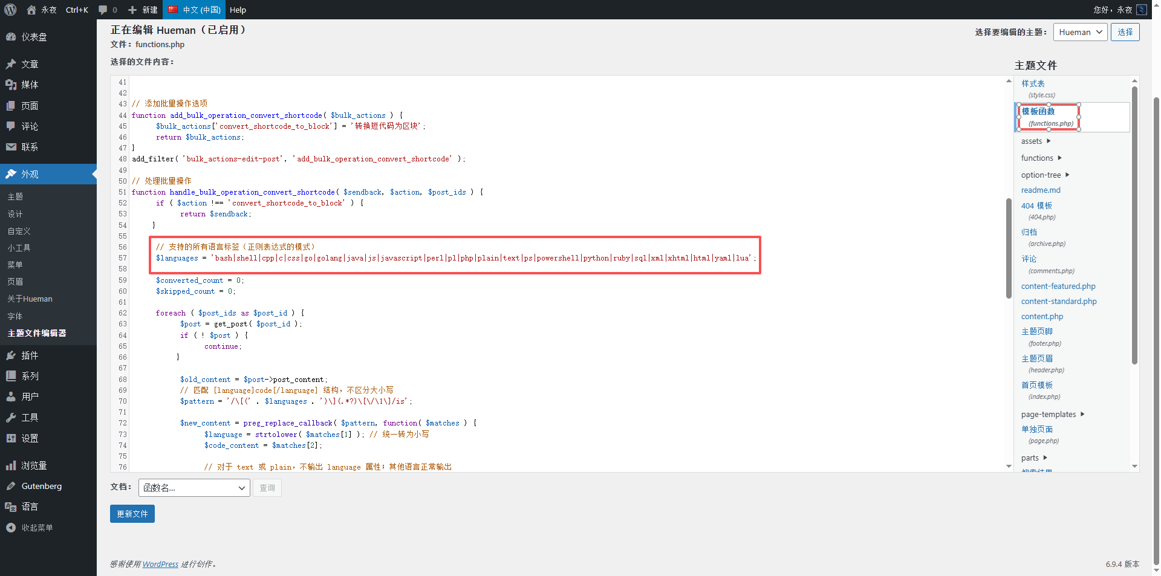Open Gutenberg pencil icon
The image size is (1161, 576).
[x=11, y=486]
